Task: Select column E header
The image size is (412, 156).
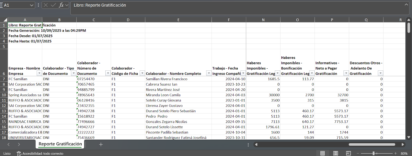Action: [x=178, y=20]
